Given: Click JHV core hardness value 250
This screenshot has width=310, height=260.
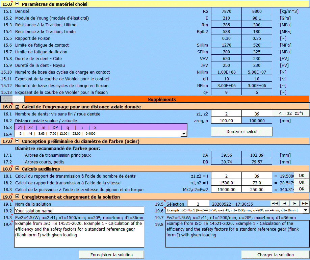Looking at the screenshot, I should point(226,65).
